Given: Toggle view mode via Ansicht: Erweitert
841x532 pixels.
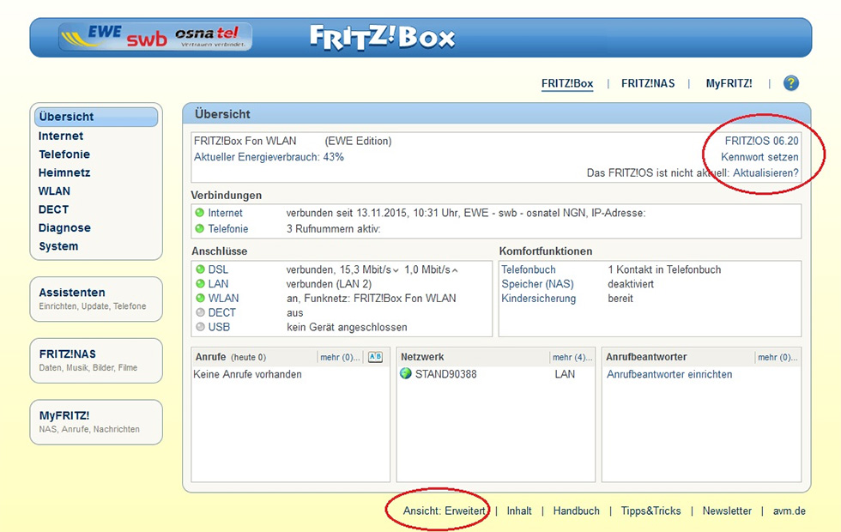Looking at the screenshot, I should (x=444, y=511).
